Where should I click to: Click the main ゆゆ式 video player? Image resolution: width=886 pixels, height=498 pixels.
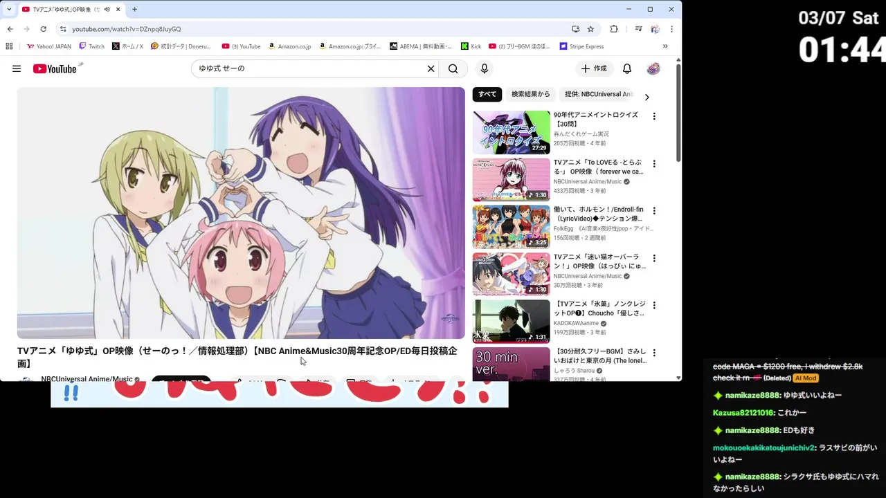[241, 213]
